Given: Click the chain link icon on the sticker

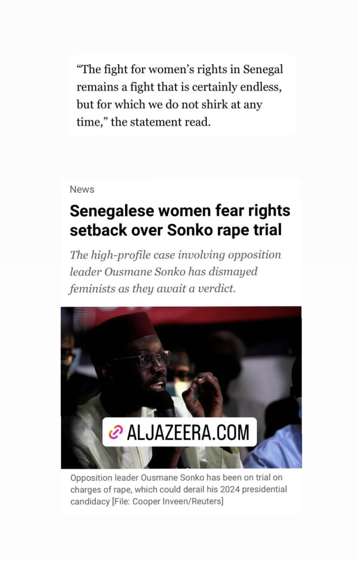Looking at the screenshot, I should 116,432.
